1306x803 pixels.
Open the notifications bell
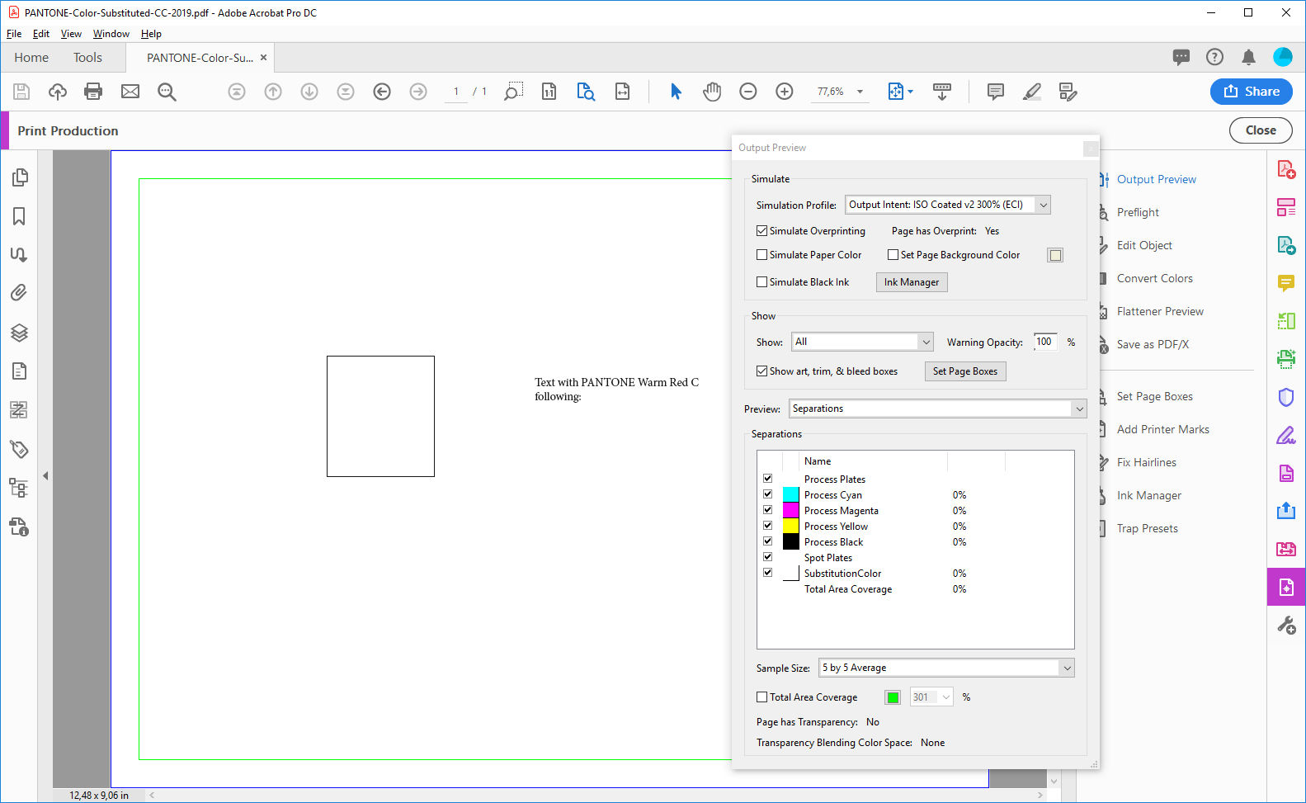point(1248,57)
